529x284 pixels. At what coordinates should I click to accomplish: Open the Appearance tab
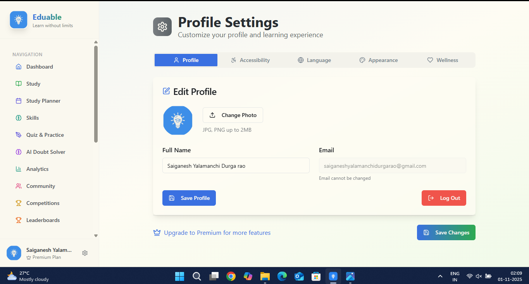[378, 60]
